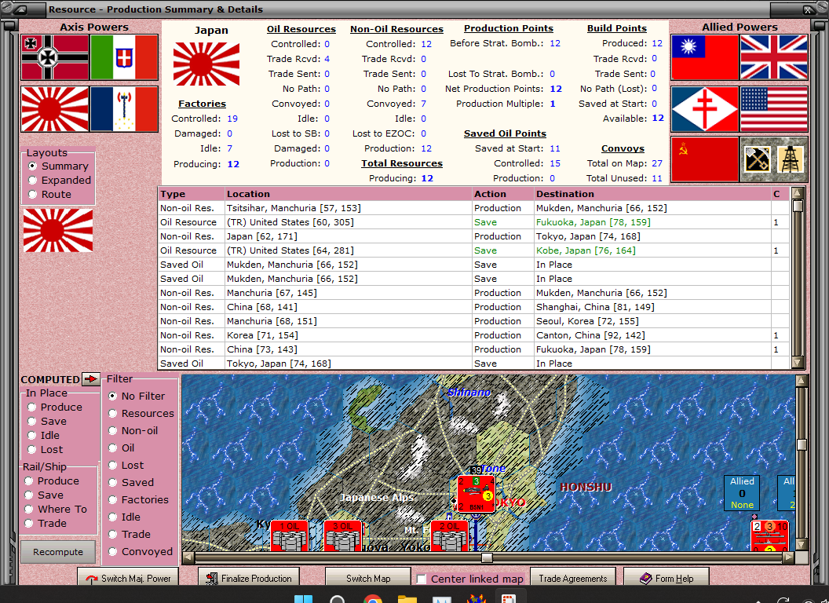This screenshot has width=829, height=603.
Task: Click the Type column header
Action: (191, 194)
